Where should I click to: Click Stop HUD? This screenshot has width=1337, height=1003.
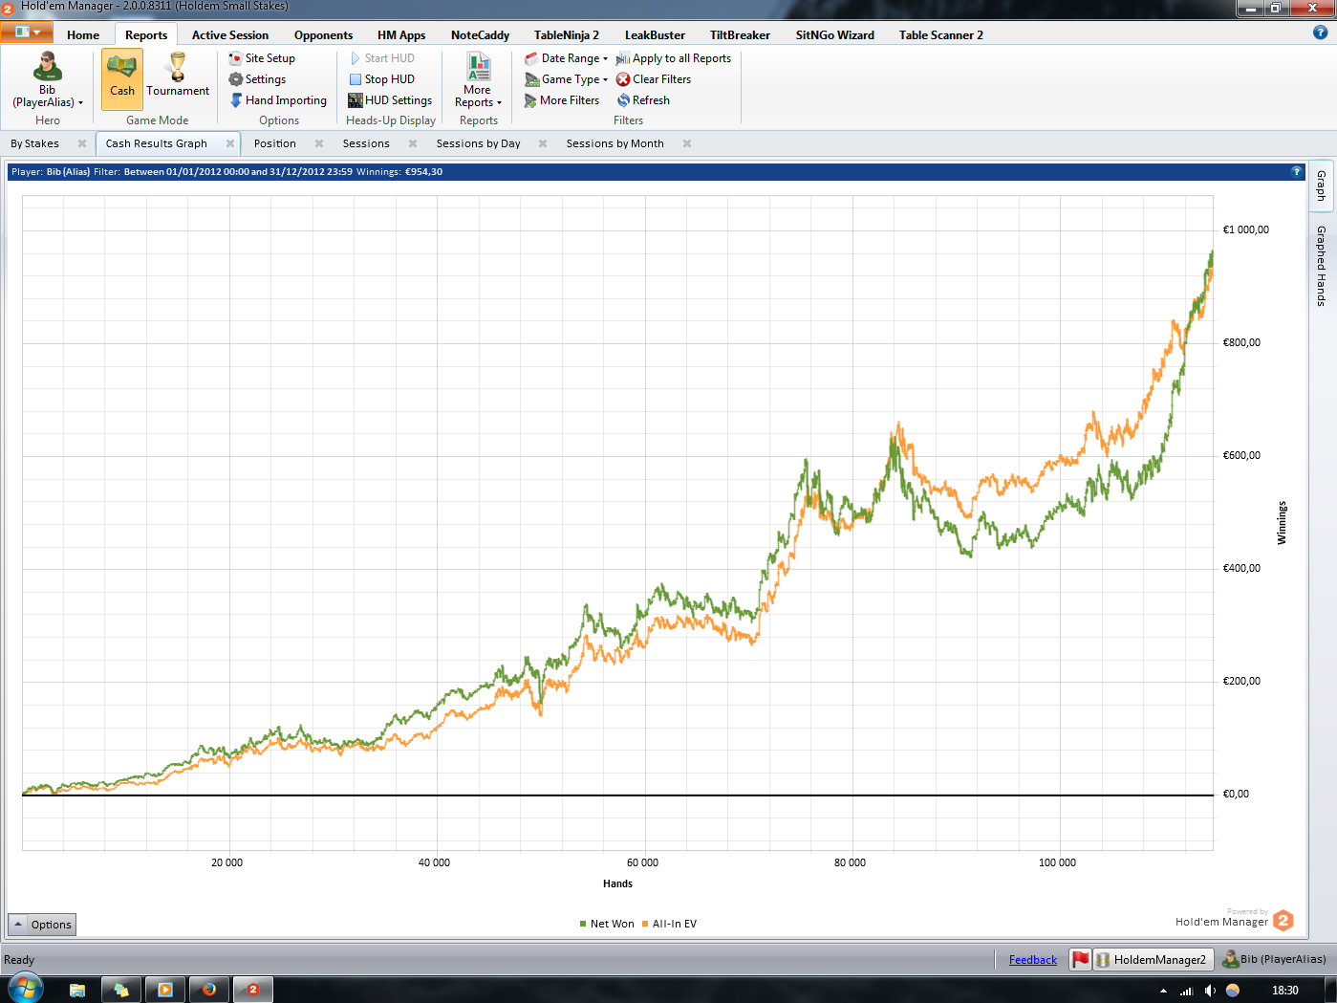click(x=381, y=79)
